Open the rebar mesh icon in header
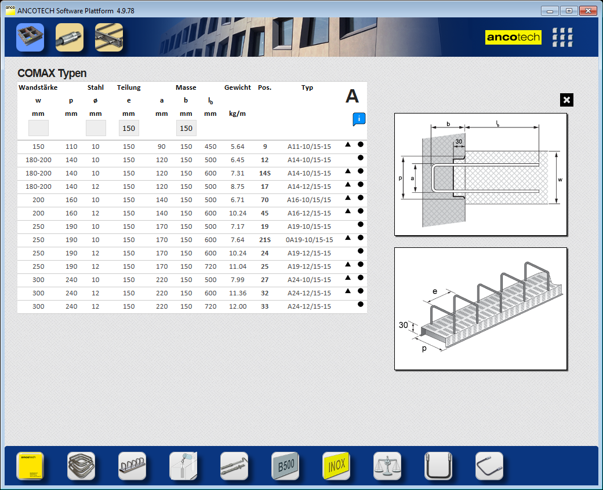The height and width of the screenshot is (490, 603). tap(109, 38)
